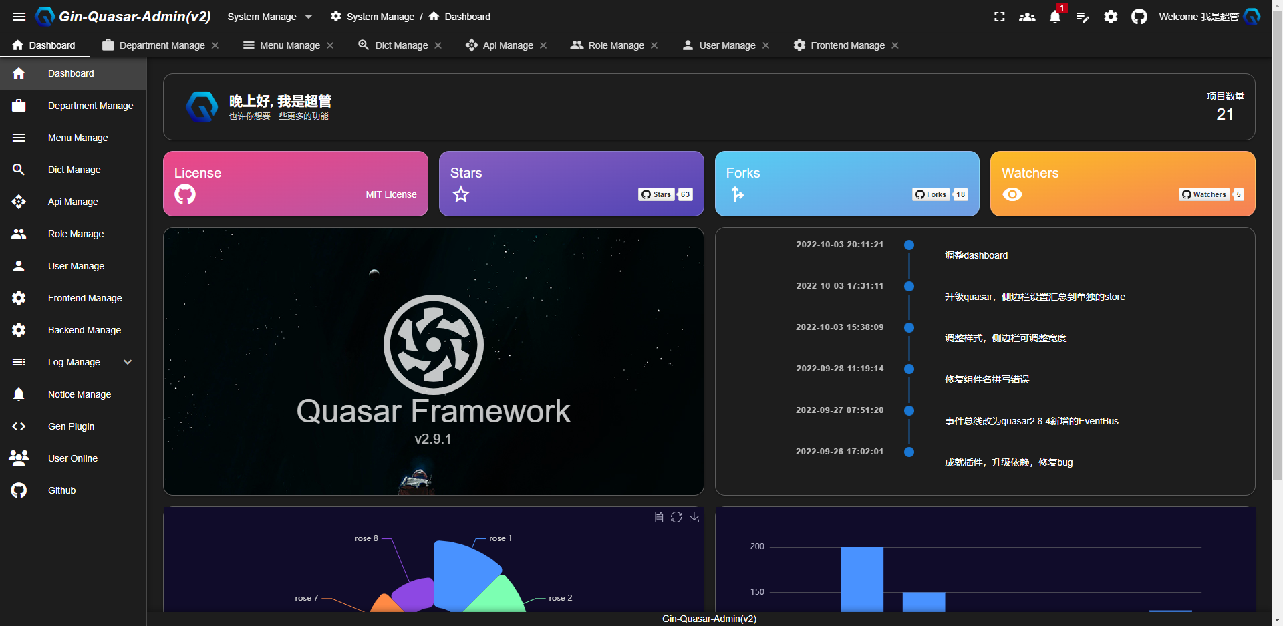
Task: Expand the System Manage dropdown
Action: tap(270, 17)
